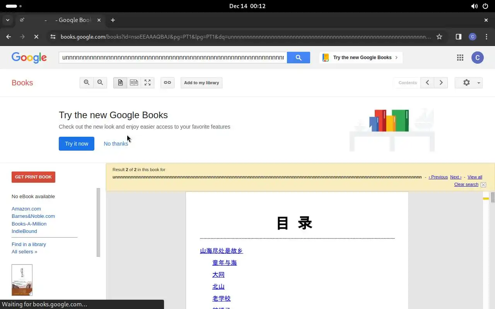Stop loading the page
This screenshot has height=309, width=495.
(36, 37)
